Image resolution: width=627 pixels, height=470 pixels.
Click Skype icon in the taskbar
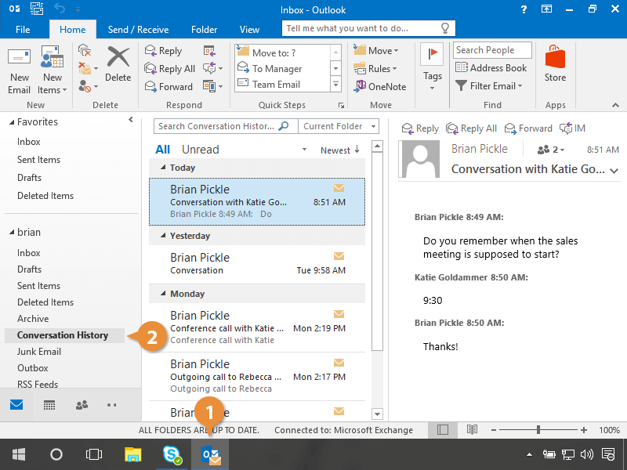tap(172, 454)
